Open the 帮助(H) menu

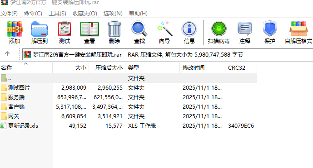point(138,14)
